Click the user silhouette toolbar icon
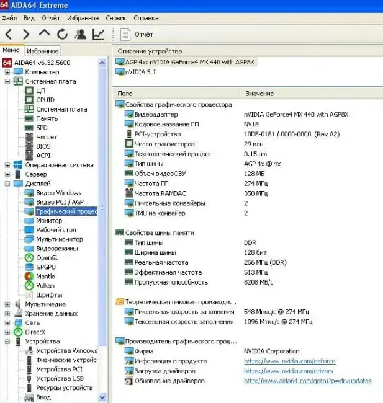383x403 pixels. (x=80, y=34)
